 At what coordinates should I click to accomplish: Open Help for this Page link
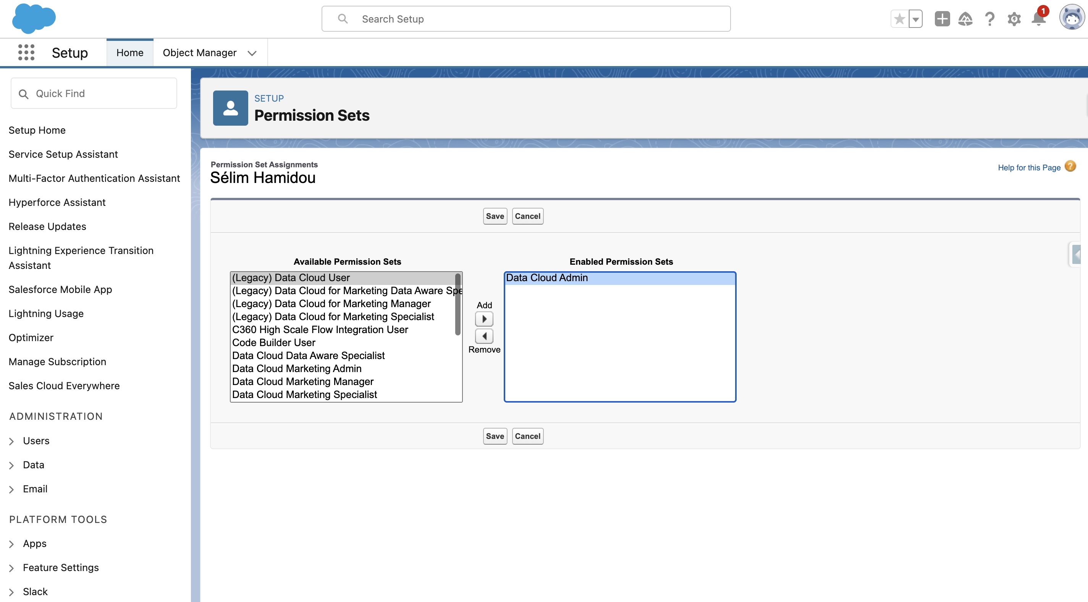(1029, 168)
